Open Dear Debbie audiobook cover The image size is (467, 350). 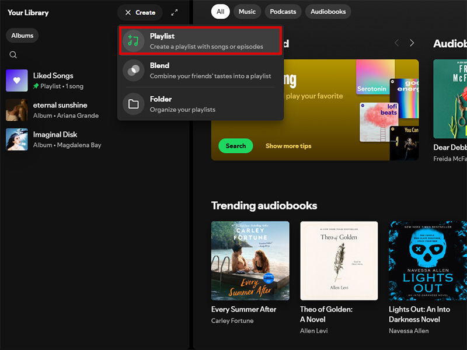point(450,99)
